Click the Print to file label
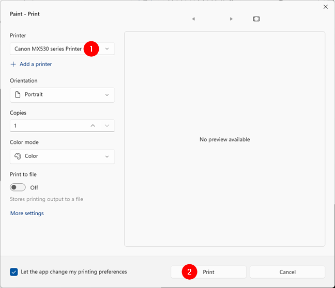This screenshot has height=288, width=335. (x=23, y=174)
